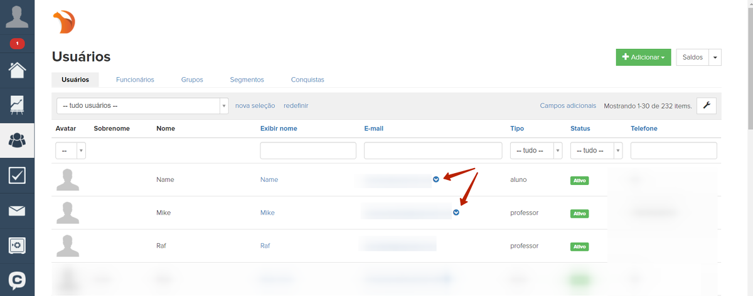
Task: Open the analytics chart sidebar icon
Action: pos(17,105)
